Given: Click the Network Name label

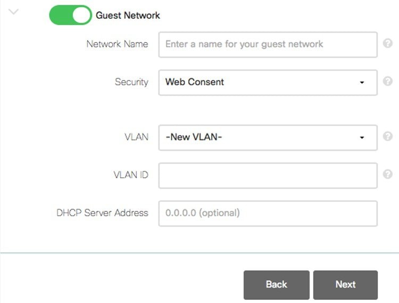Looking at the screenshot, I should click(x=117, y=44).
